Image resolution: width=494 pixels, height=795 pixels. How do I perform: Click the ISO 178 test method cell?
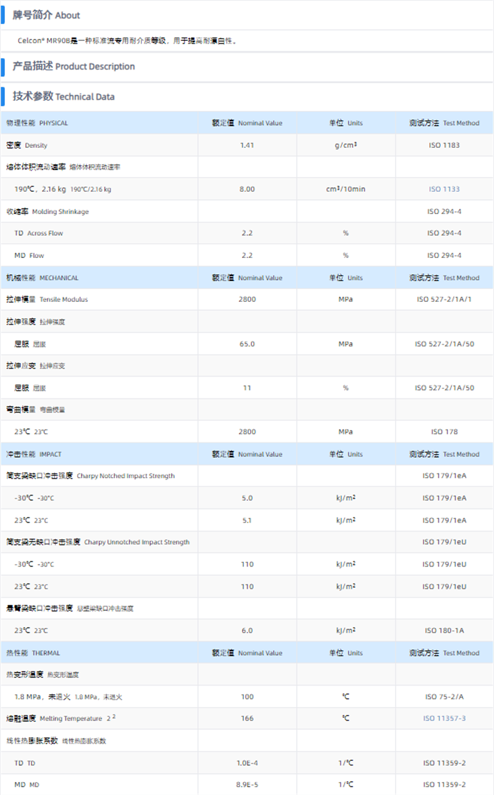(x=444, y=432)
